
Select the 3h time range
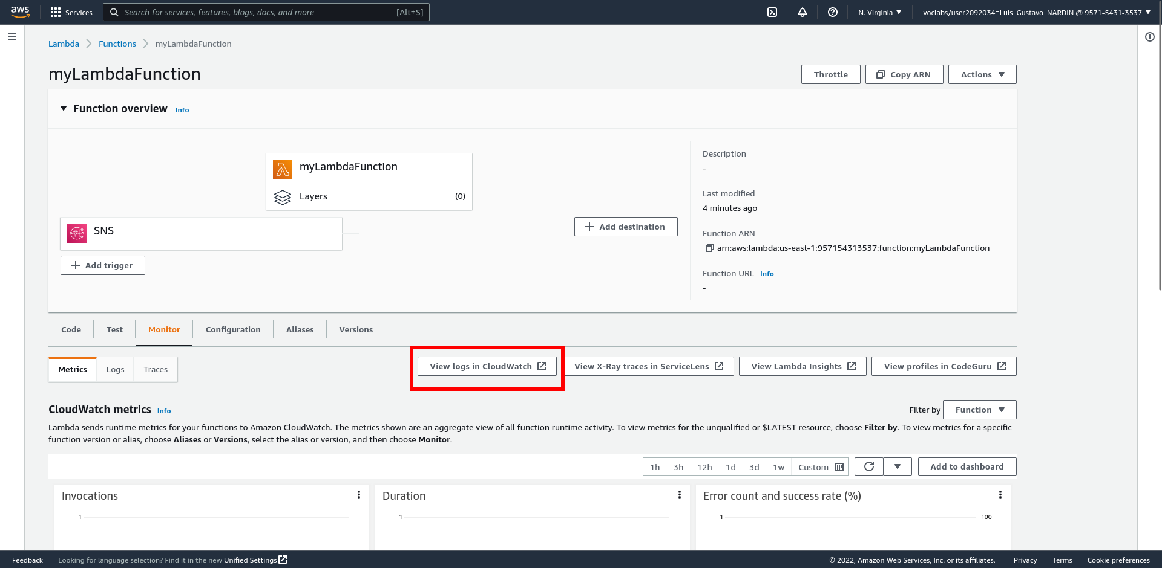point(678,467)
